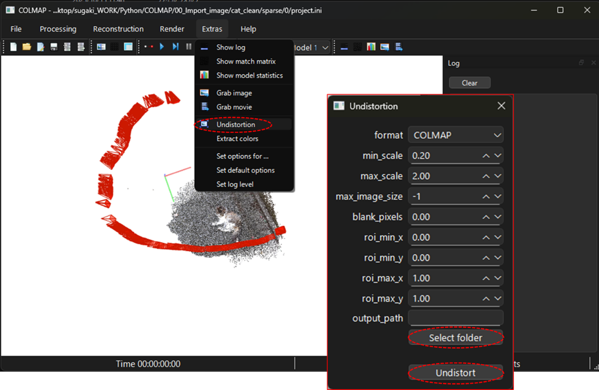
Task: Click the Show log icon in the toolbar
Action: click(344, 47)
